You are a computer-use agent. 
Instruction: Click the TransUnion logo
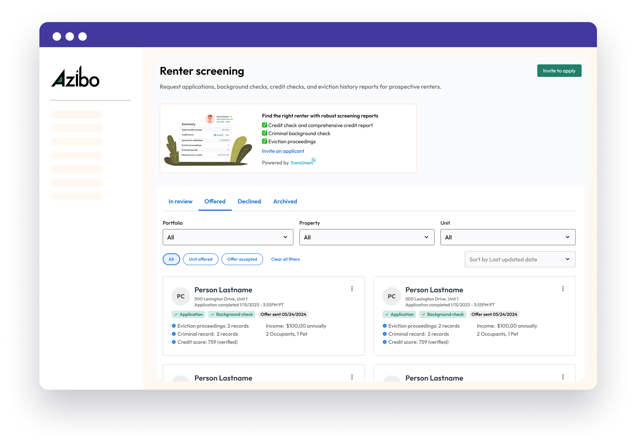303,162
